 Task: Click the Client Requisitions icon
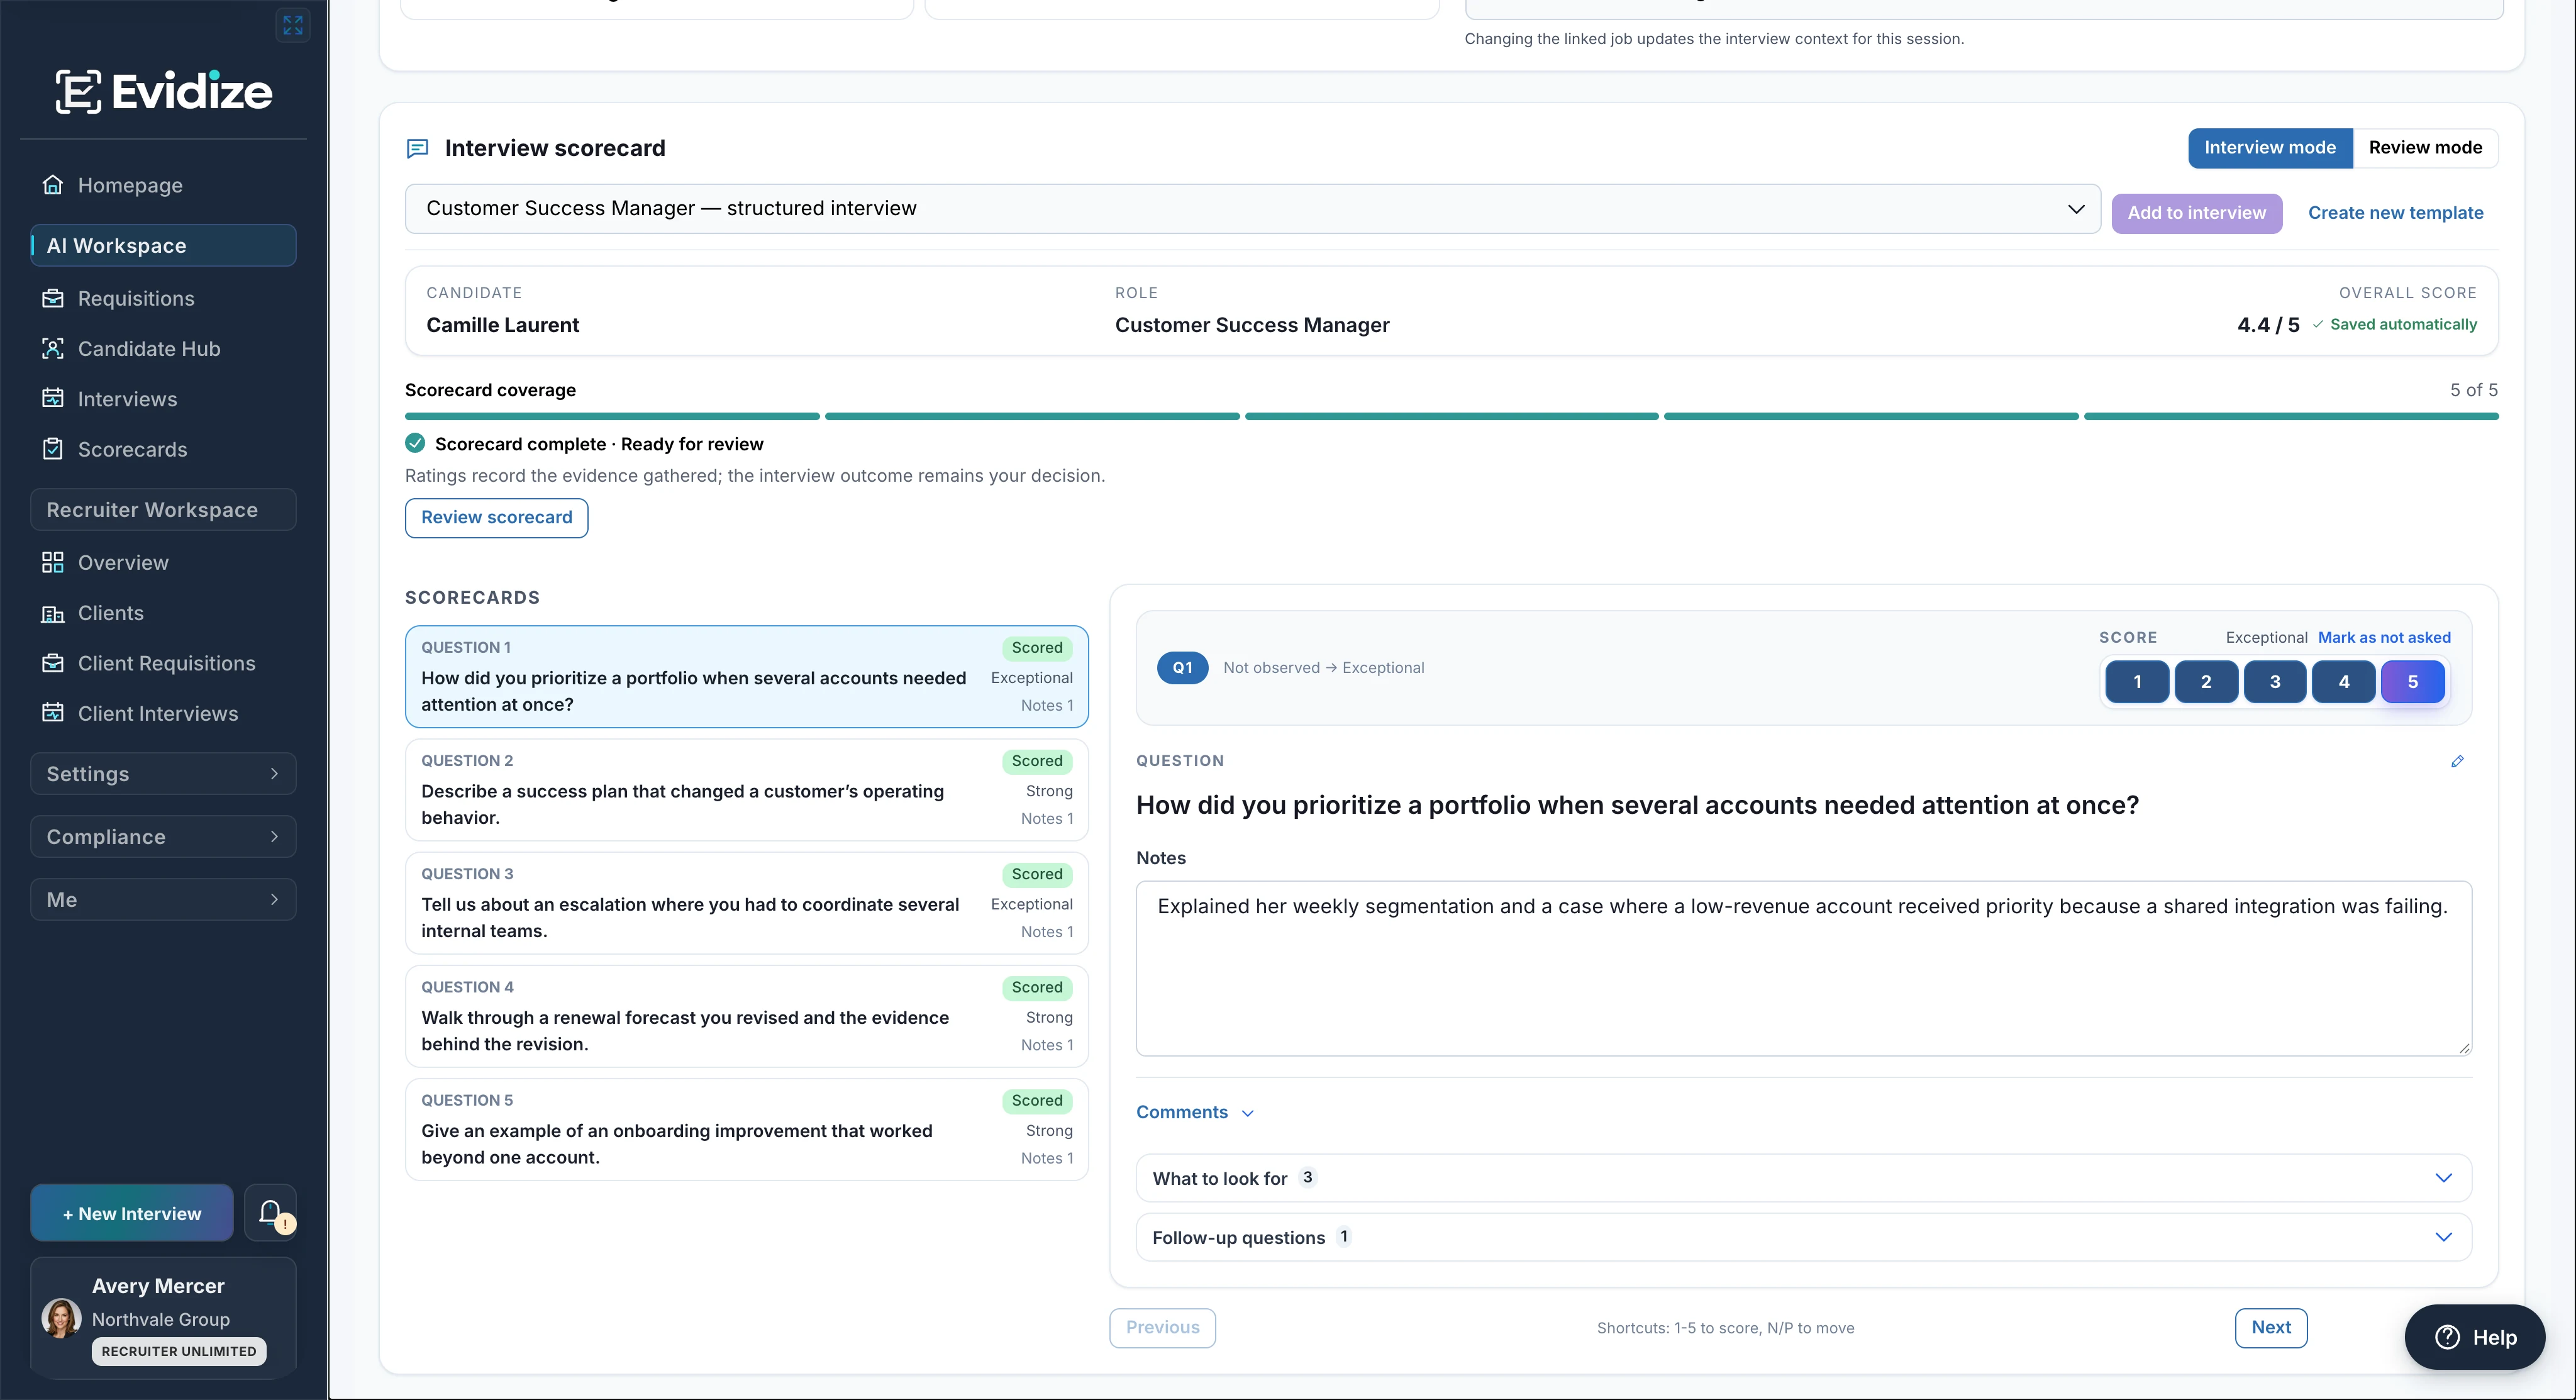53,663
